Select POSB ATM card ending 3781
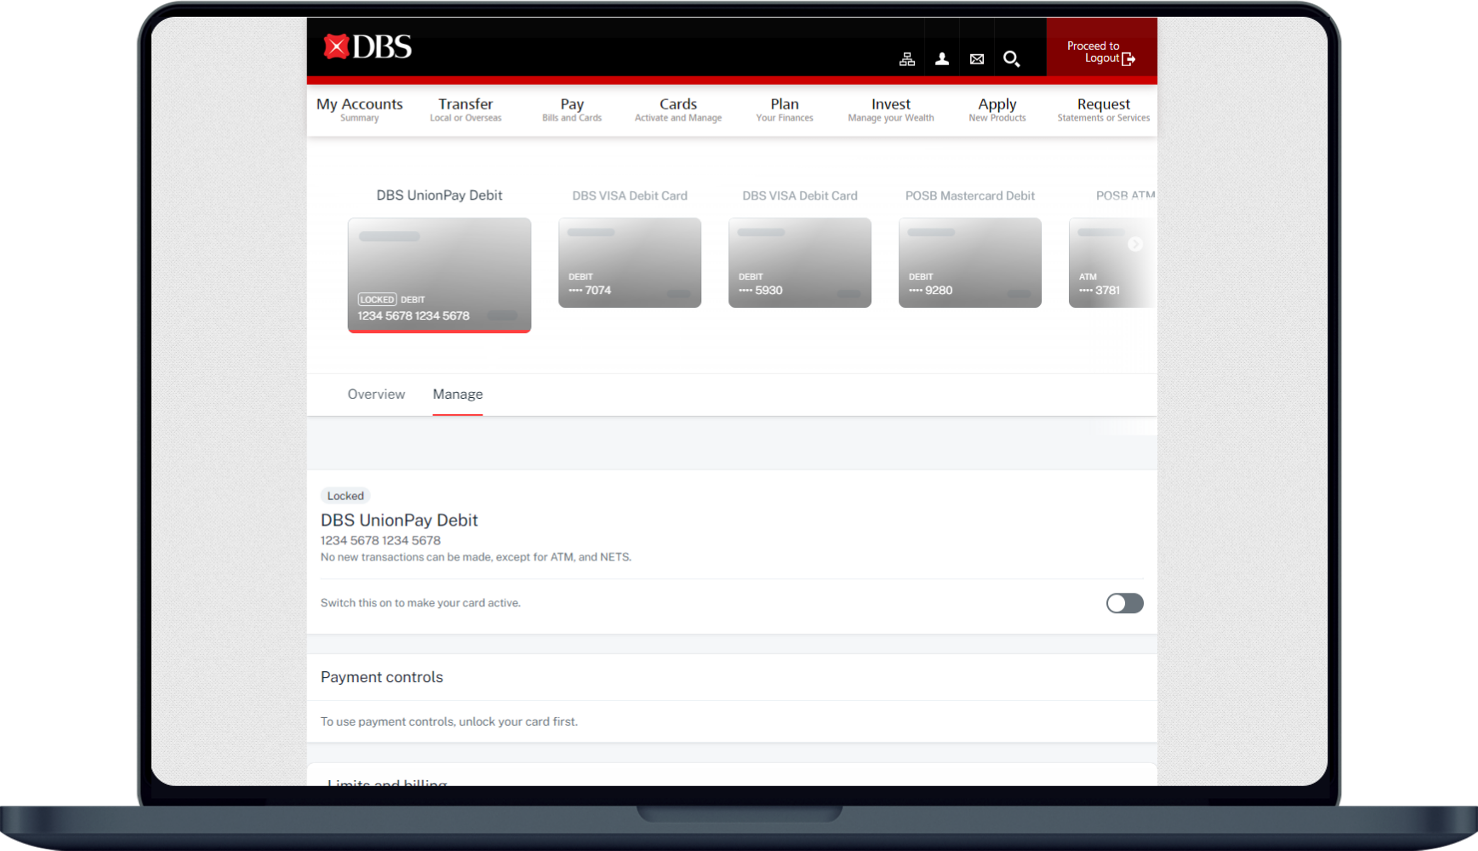 [1112, 262]
